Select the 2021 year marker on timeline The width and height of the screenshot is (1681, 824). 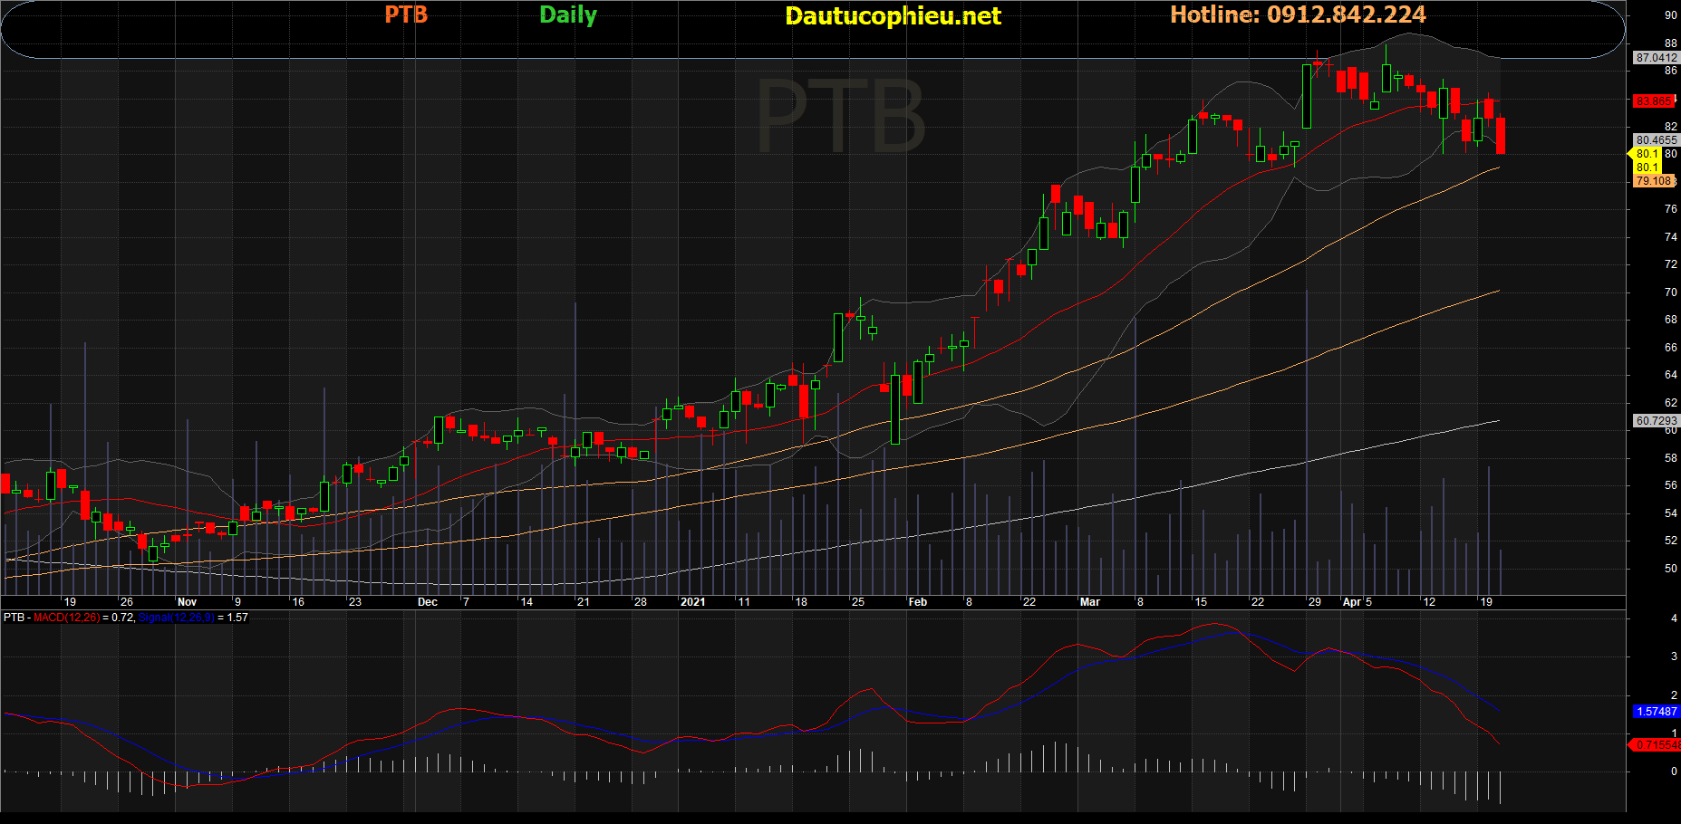point(692,602)
